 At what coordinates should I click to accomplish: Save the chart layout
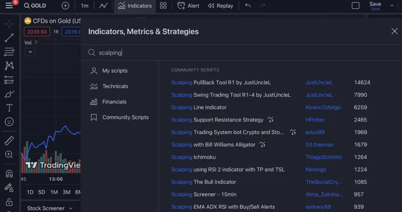[x=375, y=6]
